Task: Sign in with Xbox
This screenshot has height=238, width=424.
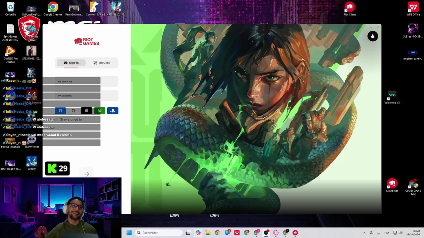Action: click(100, 111)
